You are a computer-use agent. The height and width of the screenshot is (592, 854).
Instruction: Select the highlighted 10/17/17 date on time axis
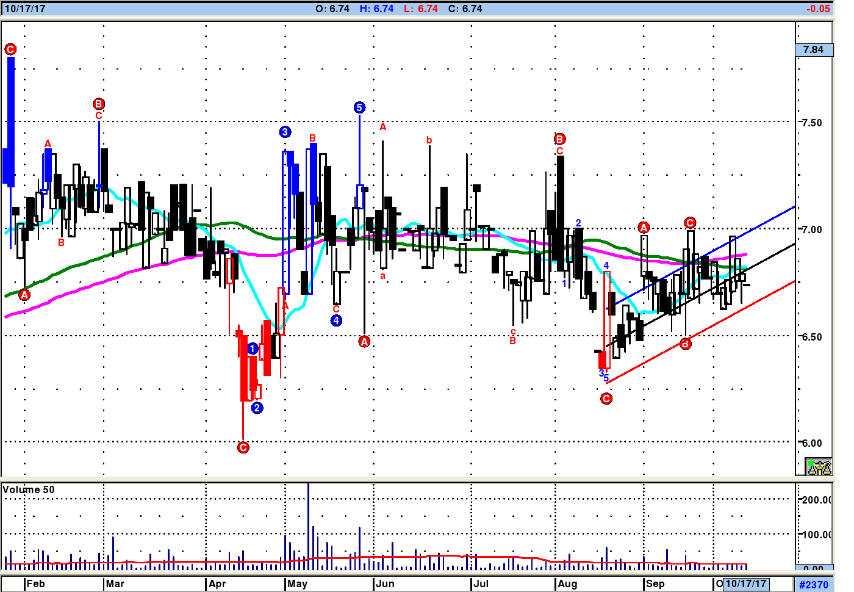tap(745, 583)
